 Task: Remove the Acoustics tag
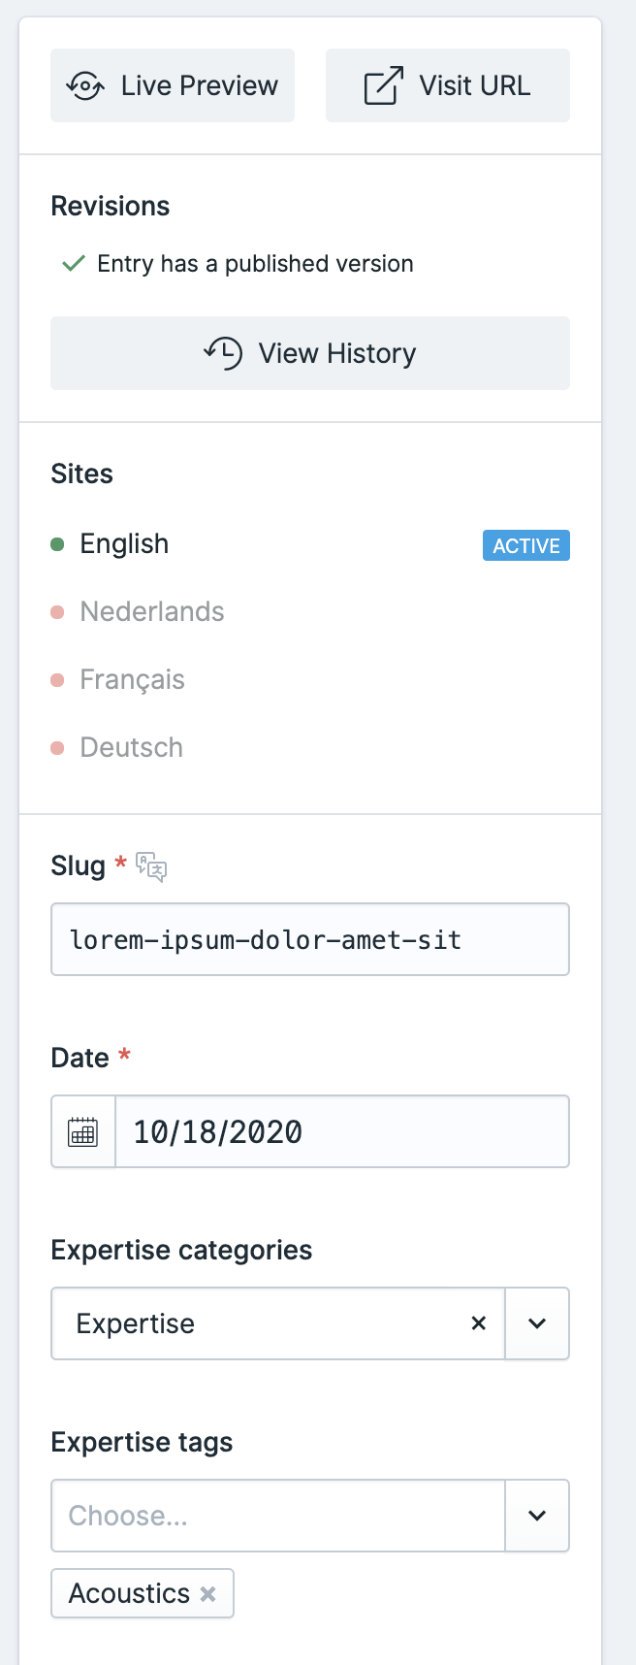(x=207, y=1593)
